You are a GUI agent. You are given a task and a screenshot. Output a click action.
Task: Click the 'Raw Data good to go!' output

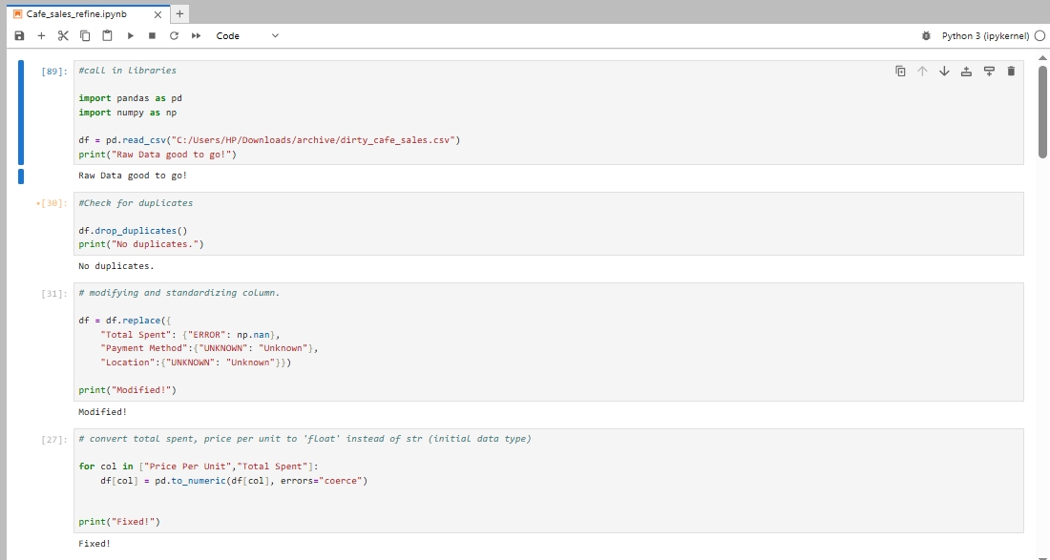tap(133, 176)
